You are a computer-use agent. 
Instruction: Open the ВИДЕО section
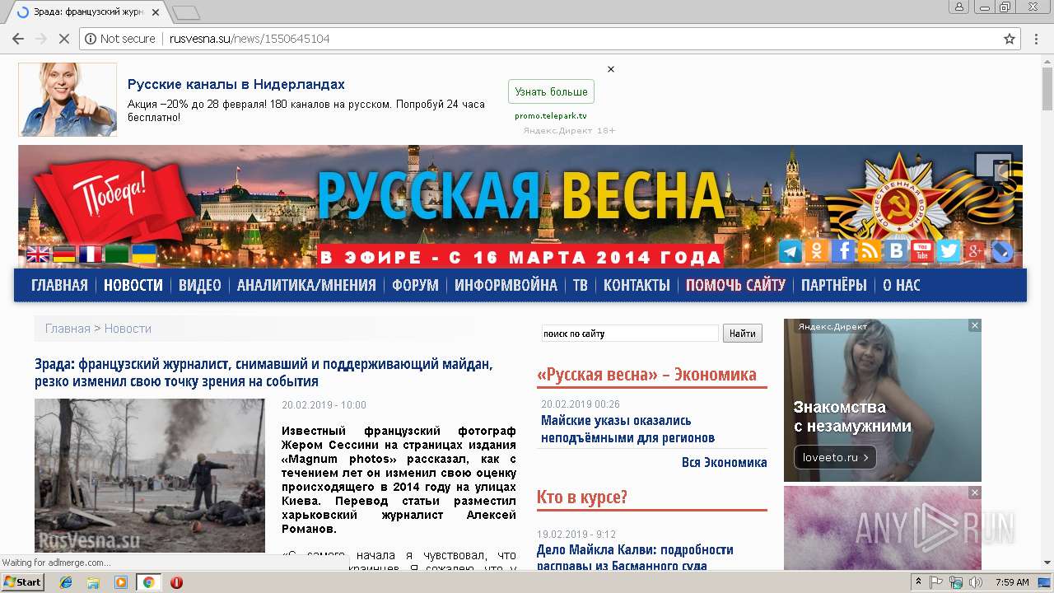point(200,285)
